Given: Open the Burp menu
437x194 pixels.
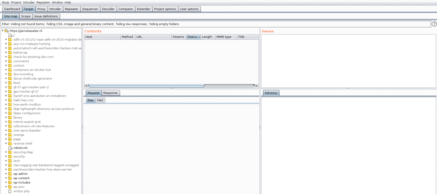Looking at the screenshot, I should coord(6,2).
